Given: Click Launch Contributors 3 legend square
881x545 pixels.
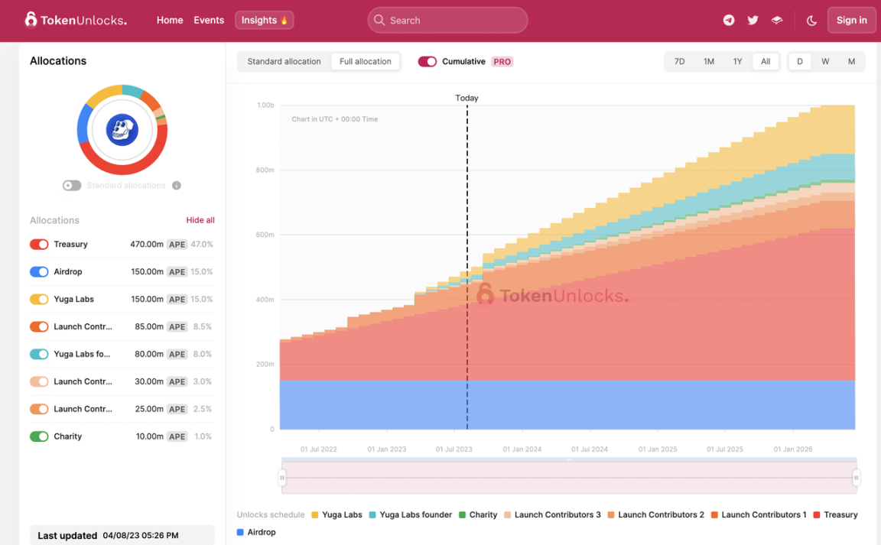Looking at the screenshot, I should [x=507, y=514].
